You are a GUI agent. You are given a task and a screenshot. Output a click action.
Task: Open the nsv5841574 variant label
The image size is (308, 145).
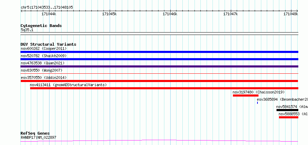click(292, 107)
